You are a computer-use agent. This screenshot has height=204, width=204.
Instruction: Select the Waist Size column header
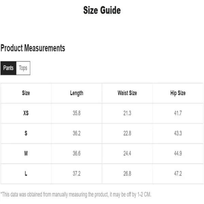[x=127, y=93]
